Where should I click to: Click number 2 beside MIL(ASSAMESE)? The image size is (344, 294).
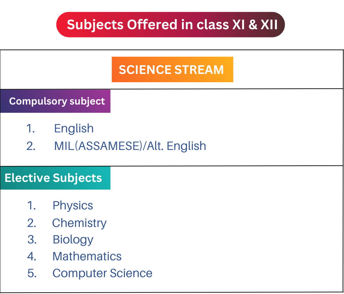(31, 146)
